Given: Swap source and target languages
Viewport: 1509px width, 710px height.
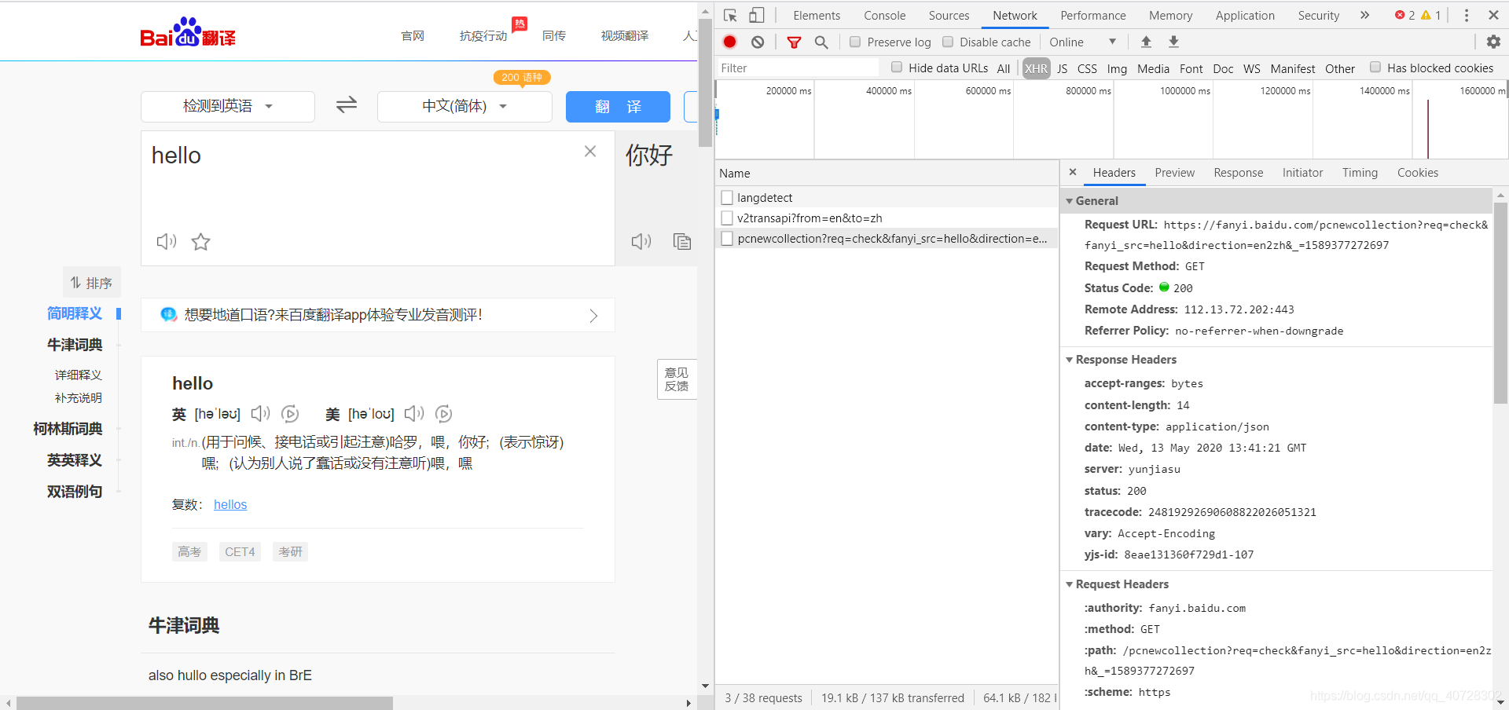Looking at the screenshot, I should pos(347,105).
